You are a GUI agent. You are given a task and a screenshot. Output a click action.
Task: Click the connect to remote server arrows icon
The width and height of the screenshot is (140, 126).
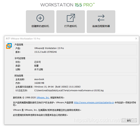pos(101,18)
